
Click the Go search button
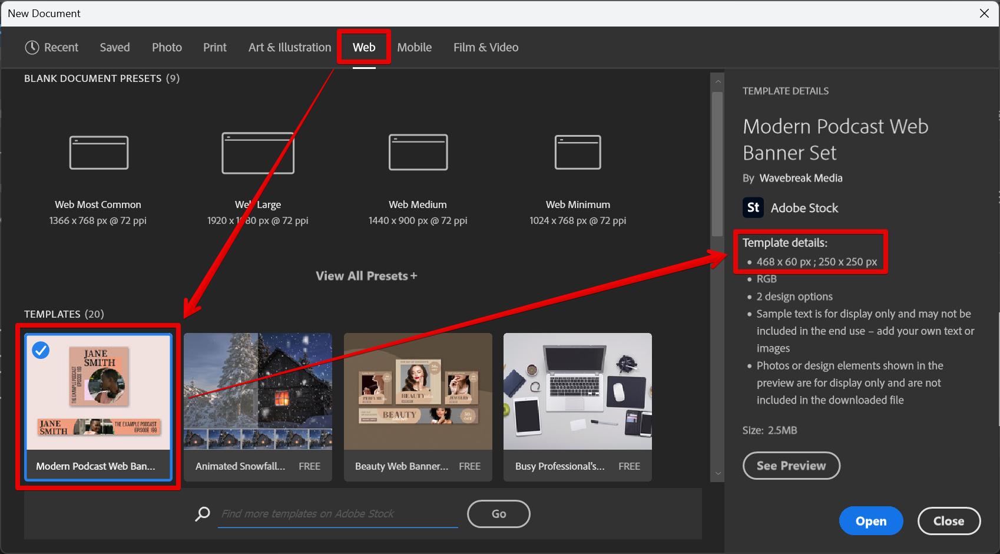point(498,514)
